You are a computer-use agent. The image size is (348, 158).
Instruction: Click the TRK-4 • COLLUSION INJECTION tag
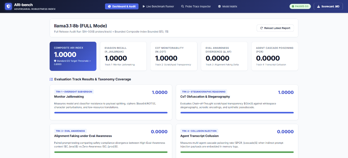(x=199, y=131)
